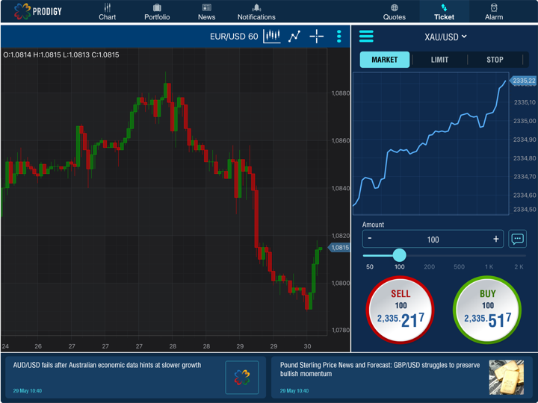Open the Portfolio tab

[x=157, y=12]
